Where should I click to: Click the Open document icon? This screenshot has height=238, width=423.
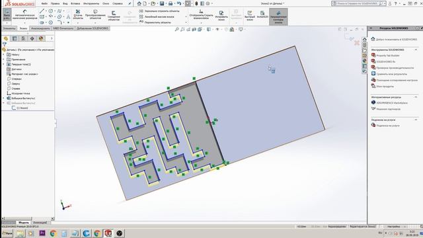pyautogui.click(x=153, y=3)
